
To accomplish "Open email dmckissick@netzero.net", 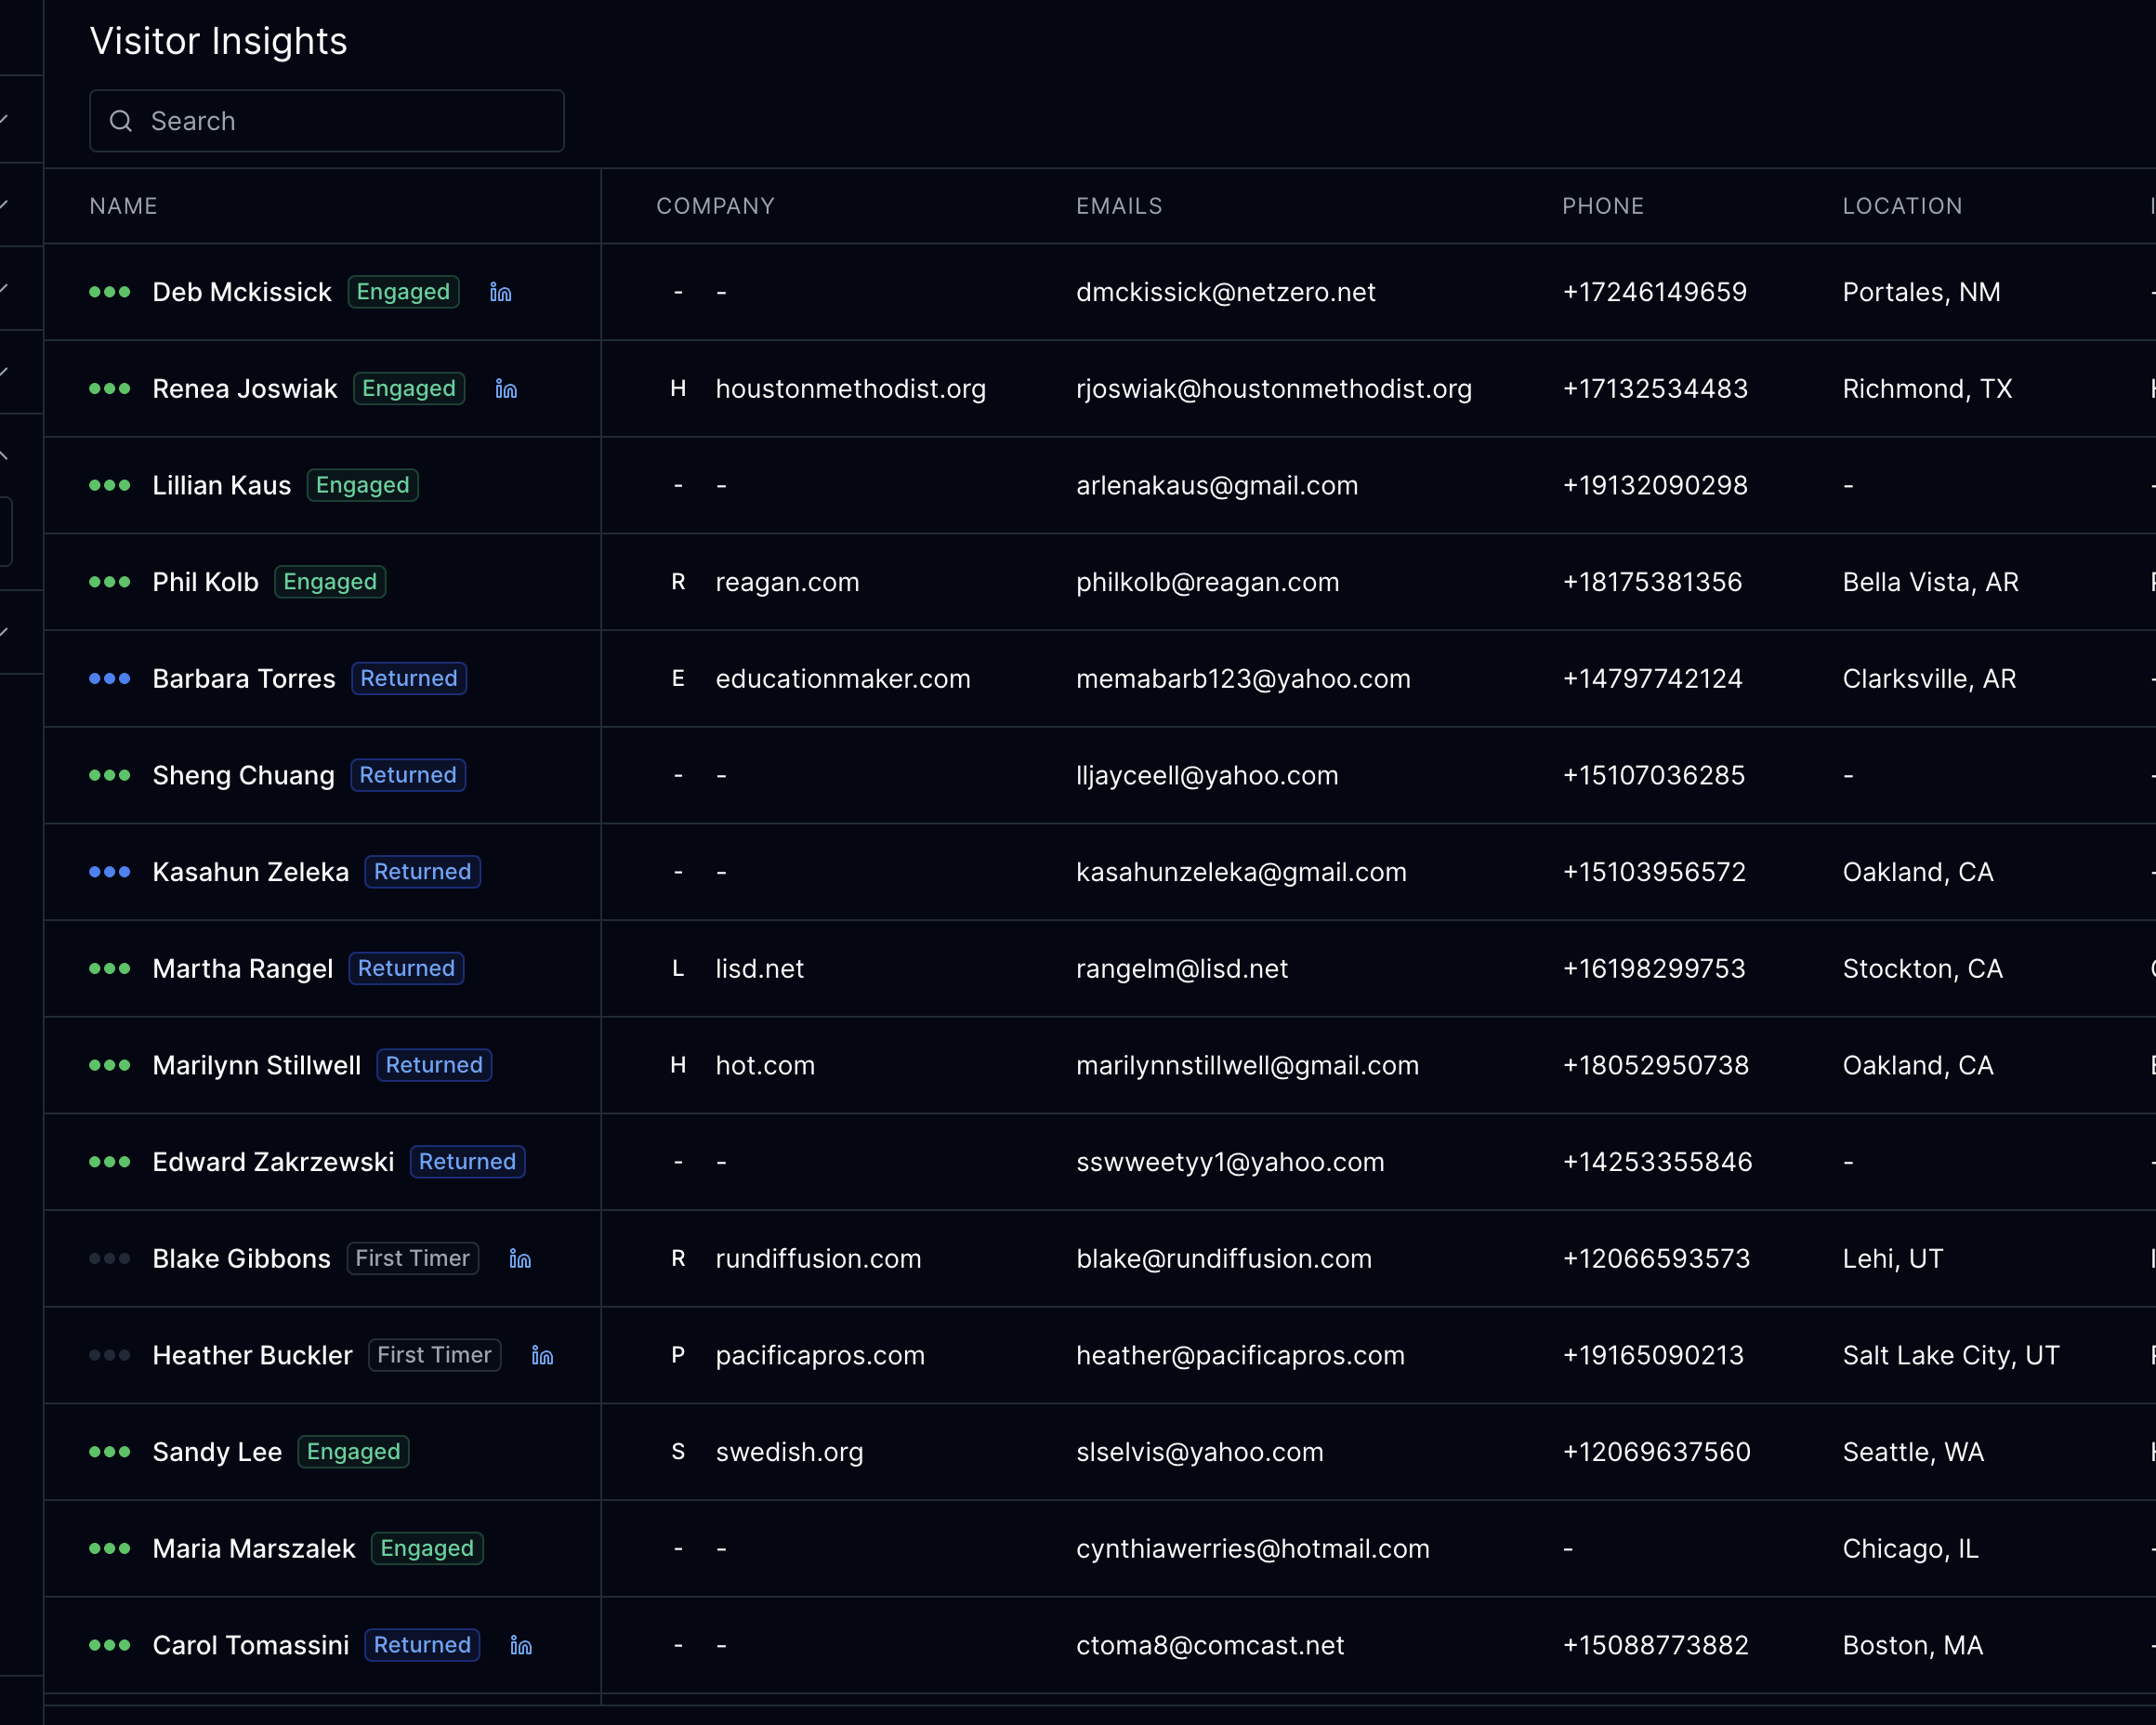I will [x=1225, y=292].
